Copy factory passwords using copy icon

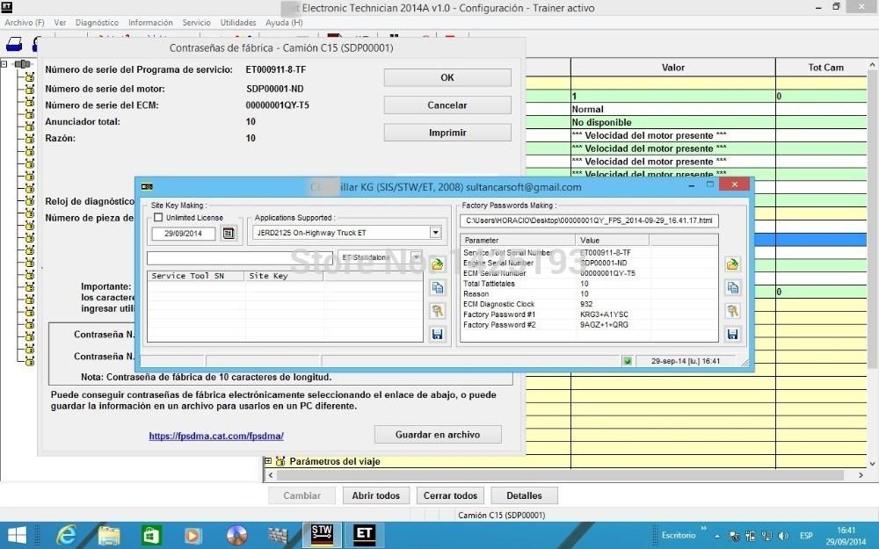tap(732, 287)
